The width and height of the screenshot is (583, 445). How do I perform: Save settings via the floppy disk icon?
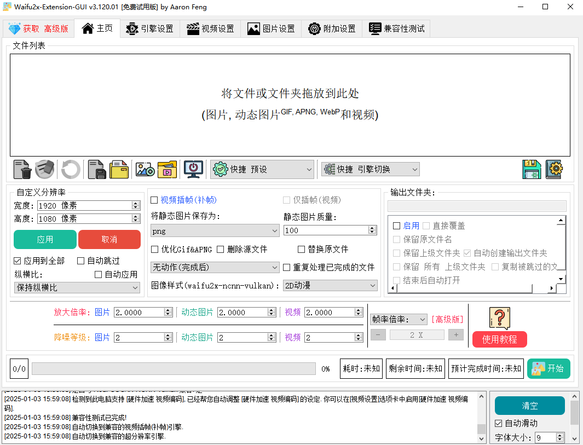tap(531, 169)
